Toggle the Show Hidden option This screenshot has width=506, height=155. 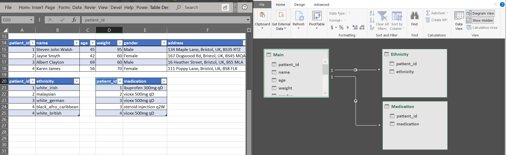480,20
